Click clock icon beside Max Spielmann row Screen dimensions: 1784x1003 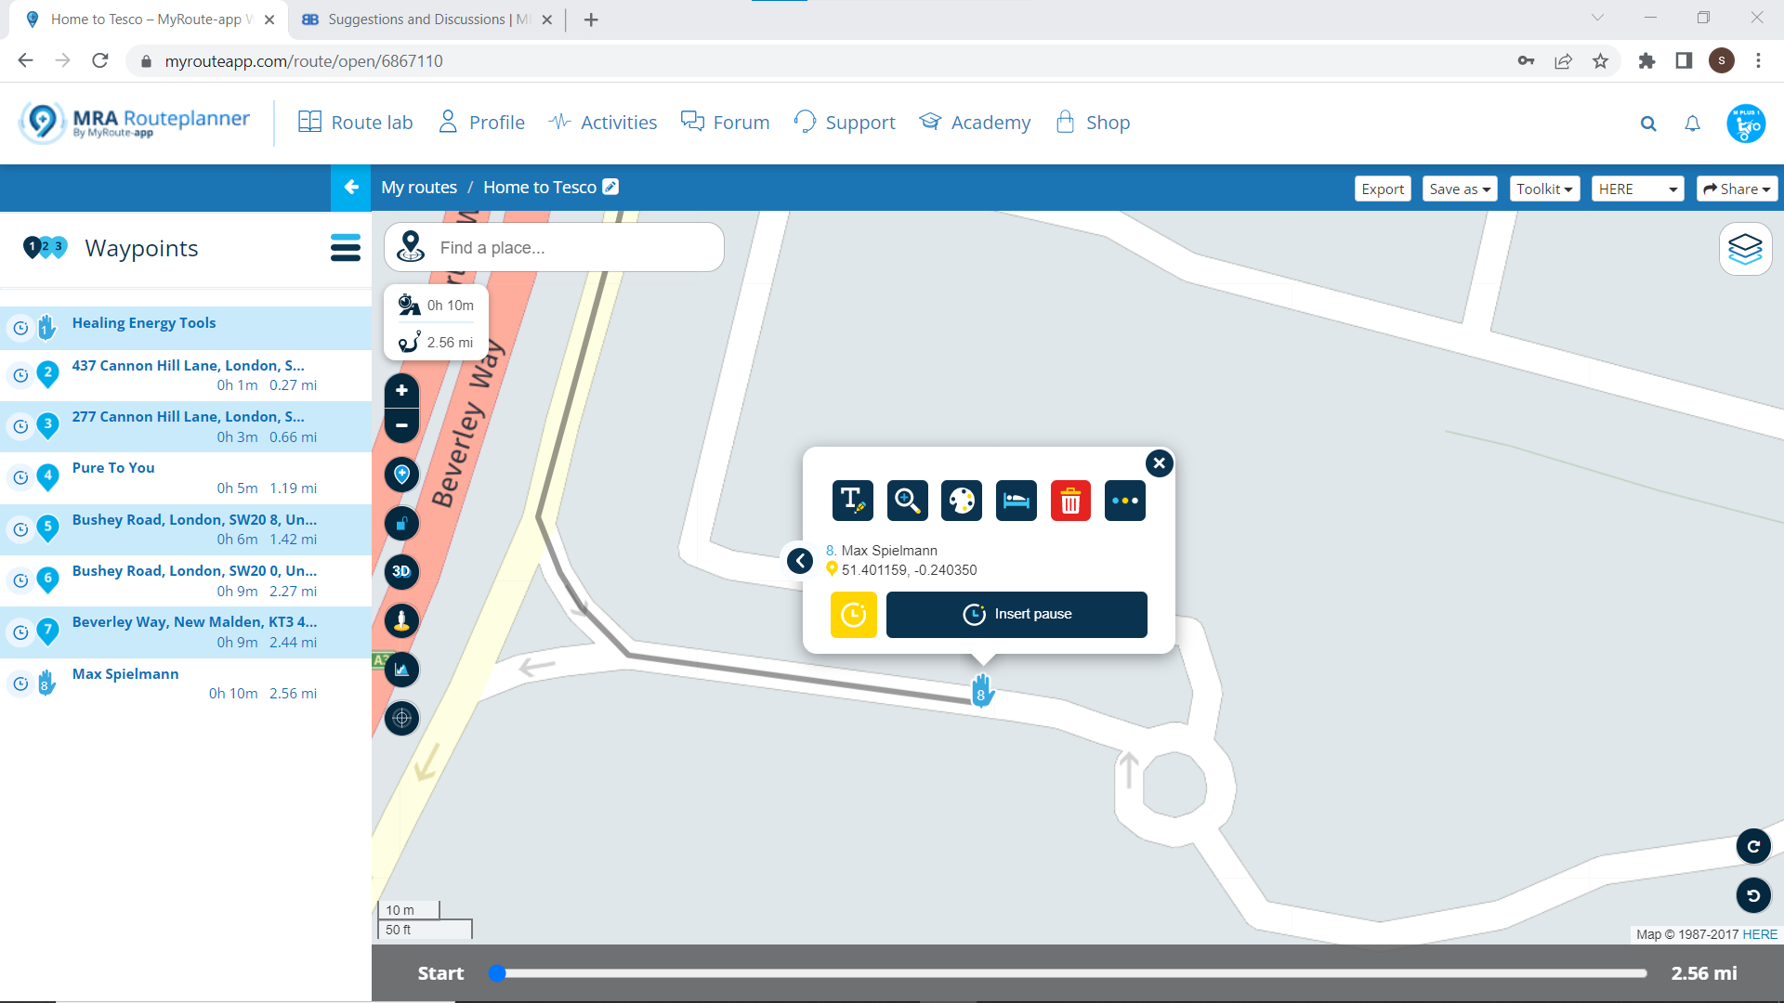click(20, 684)
